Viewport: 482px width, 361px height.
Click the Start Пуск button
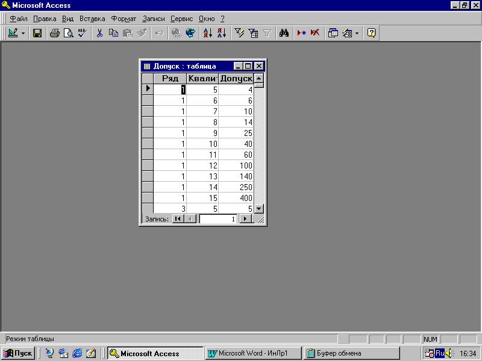point(18,353)
